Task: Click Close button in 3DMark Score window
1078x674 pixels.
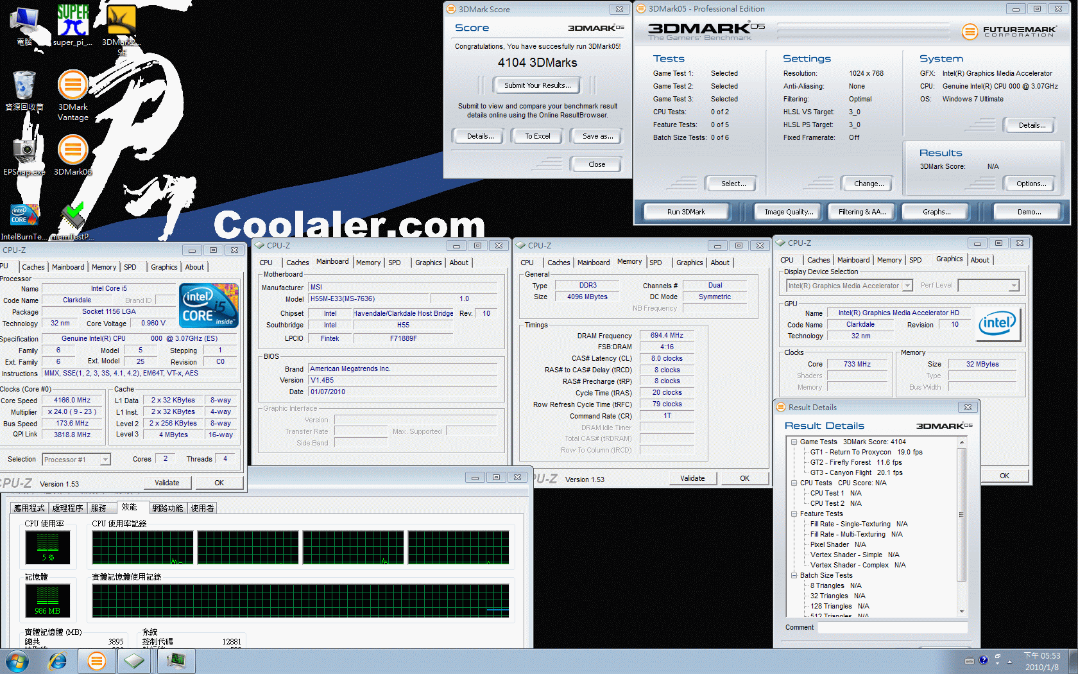Action: click(597, 164)
